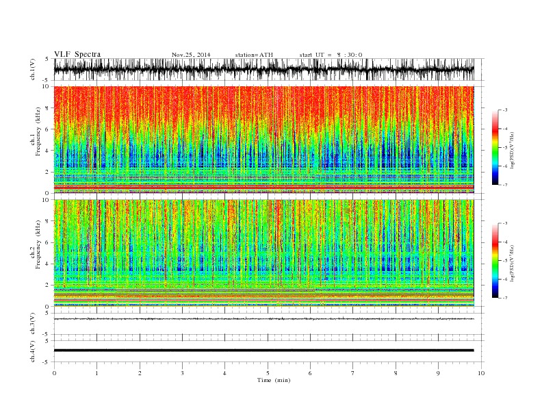Click inside the ch.2 spectrogram panel
The image size is (542, 419).
(x=263, y=253)
